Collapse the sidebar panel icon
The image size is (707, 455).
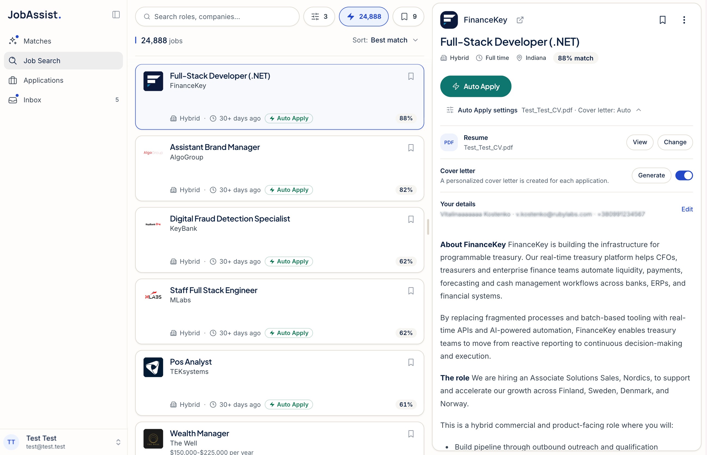(x=116, y=15)
